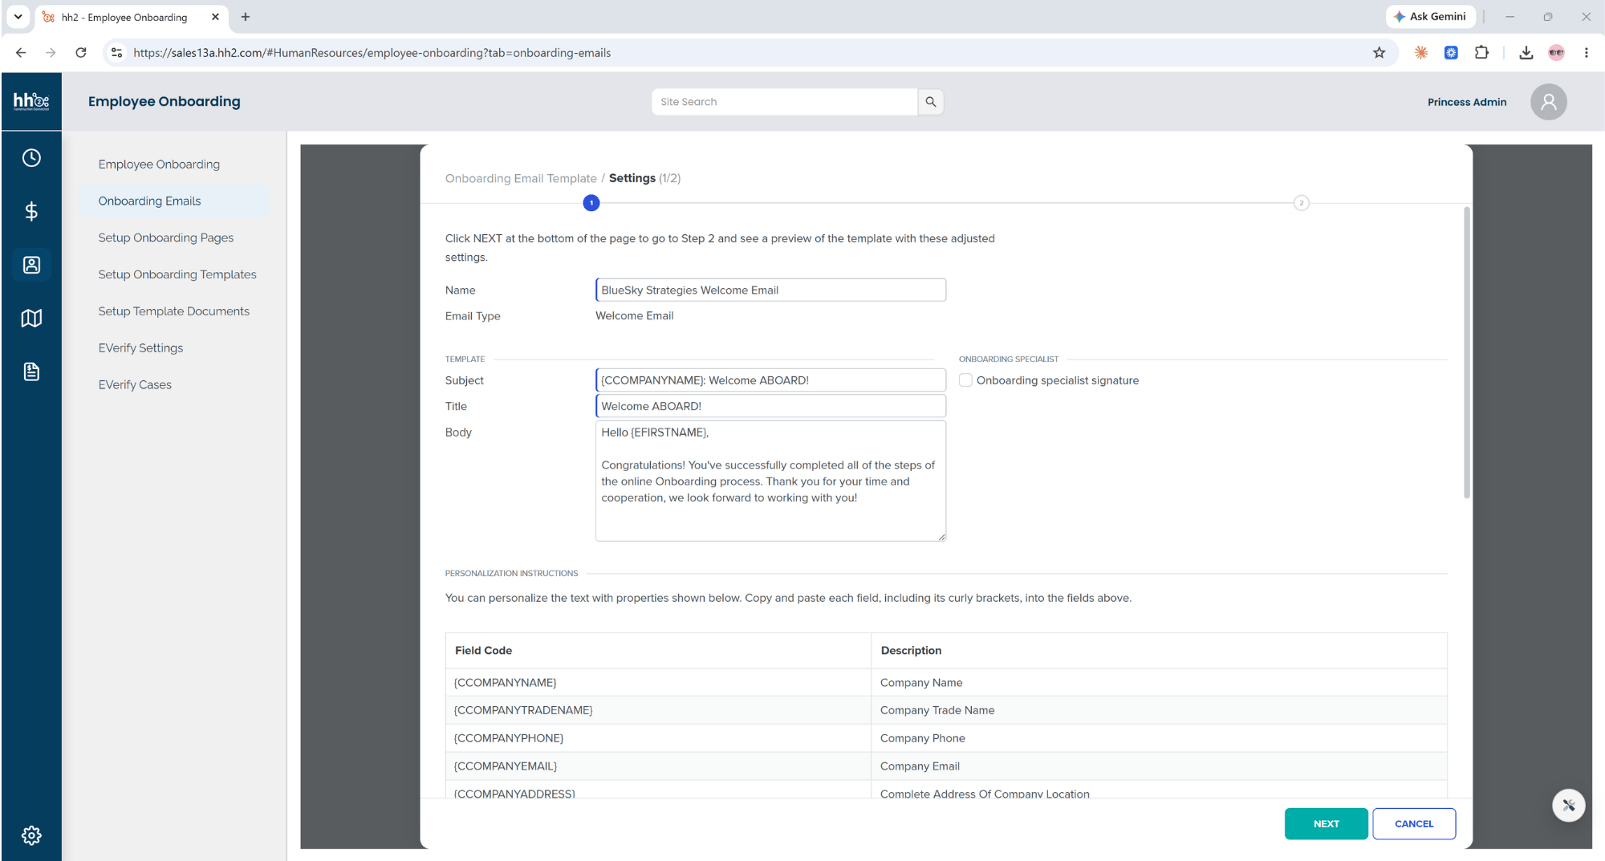Open the time clock sidebar icon

click(31, 158)
